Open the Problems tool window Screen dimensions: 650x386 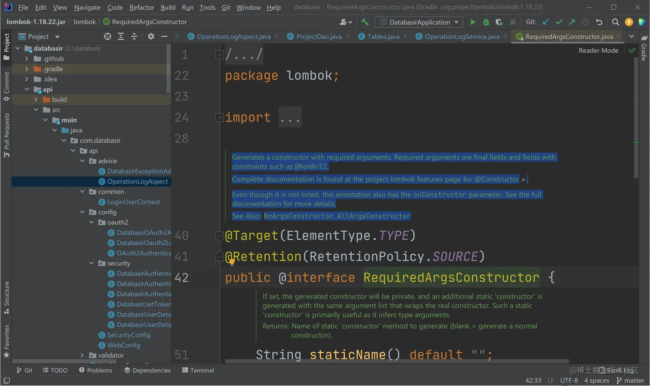point(95,370)
